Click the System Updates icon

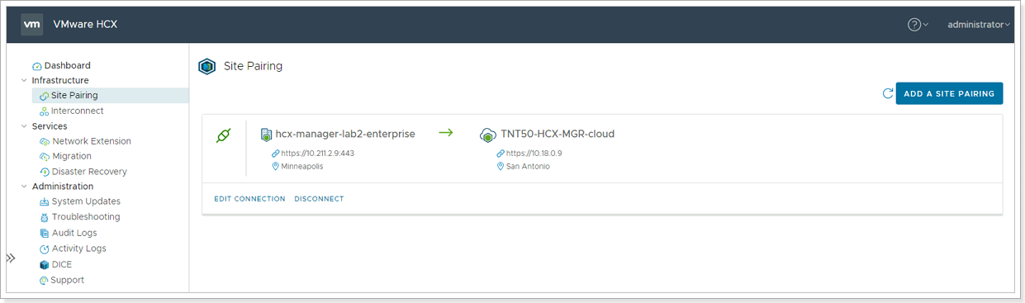(45, 201)
